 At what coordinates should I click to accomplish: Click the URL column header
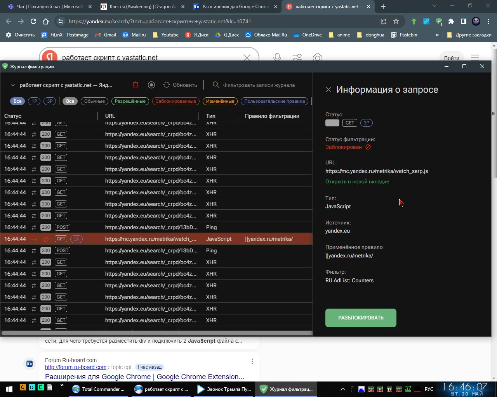110,116
